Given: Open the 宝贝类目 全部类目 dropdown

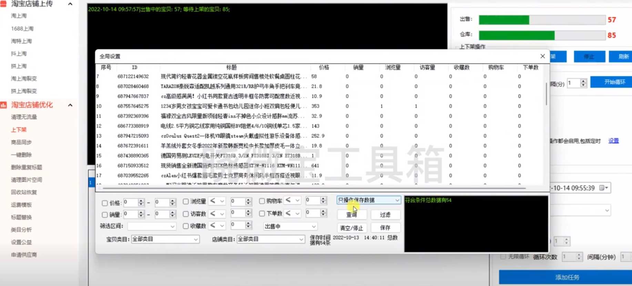Looking at the screenshot, I should 165,239.
